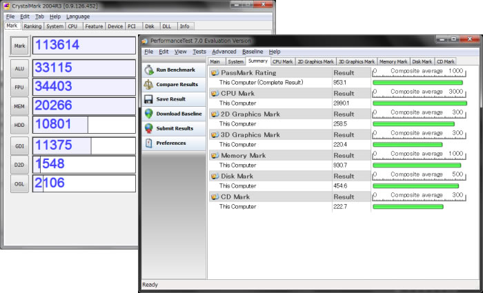Switch to PerformanceTest CPU Mark tab
The height and width of the screenshot is (293, 483).
[283, 61]
